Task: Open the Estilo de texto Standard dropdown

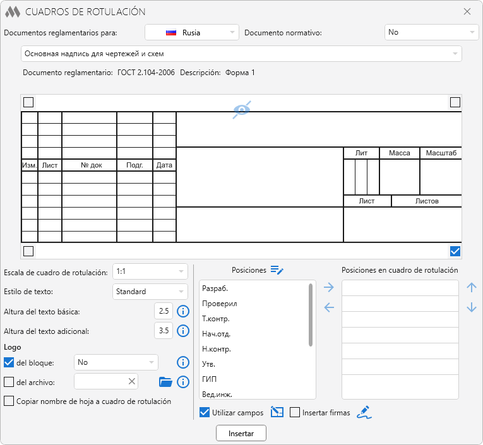Action: coord(150,292)
